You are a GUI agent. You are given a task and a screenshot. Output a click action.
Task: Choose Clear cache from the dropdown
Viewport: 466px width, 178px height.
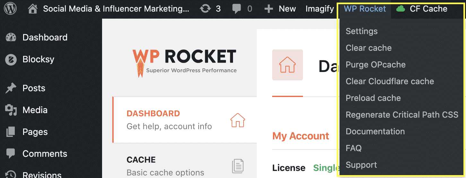point(369,48)
